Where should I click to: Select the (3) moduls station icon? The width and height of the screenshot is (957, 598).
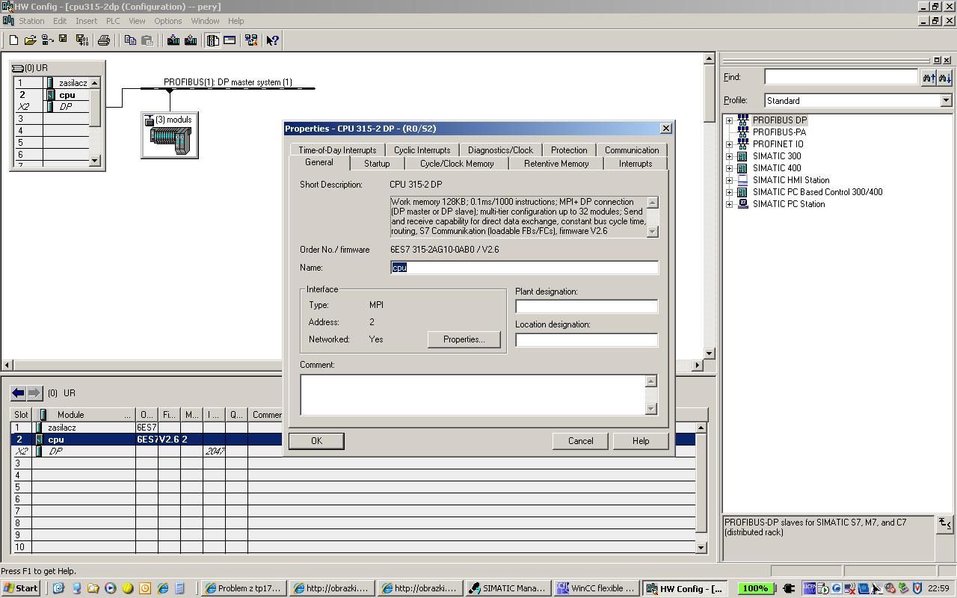click(x=170, y=135)
